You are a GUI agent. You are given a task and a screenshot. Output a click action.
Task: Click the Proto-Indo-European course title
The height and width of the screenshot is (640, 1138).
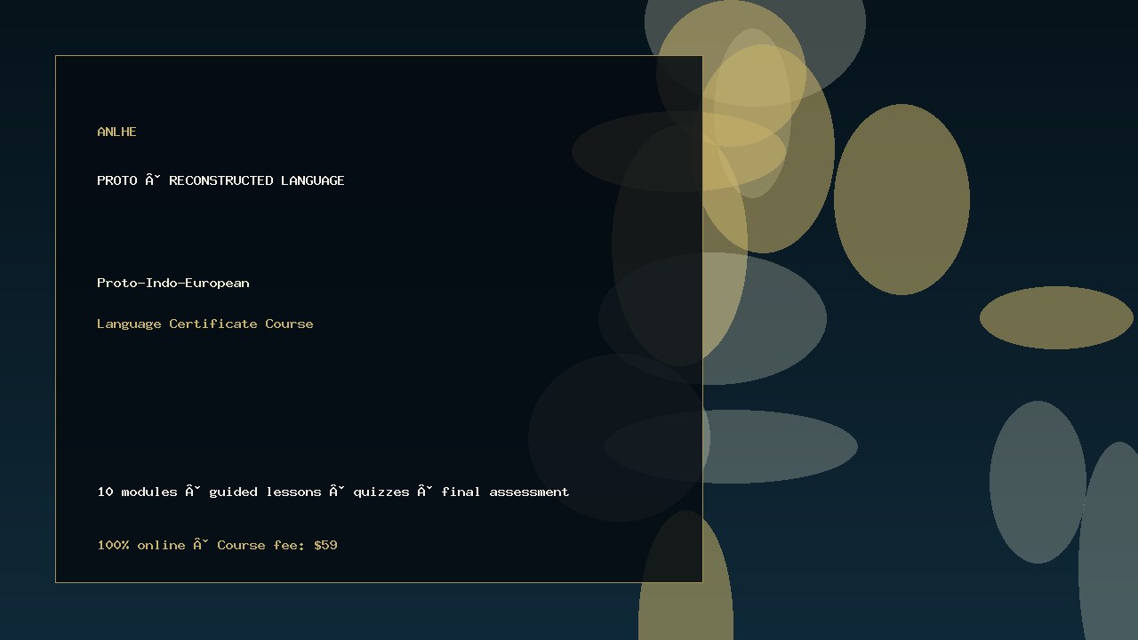(173, 283)
